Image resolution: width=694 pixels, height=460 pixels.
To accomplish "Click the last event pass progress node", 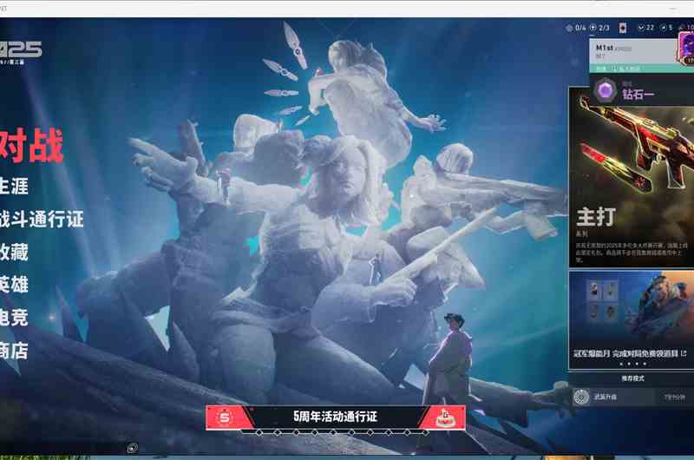I will (x=425, y=432).
